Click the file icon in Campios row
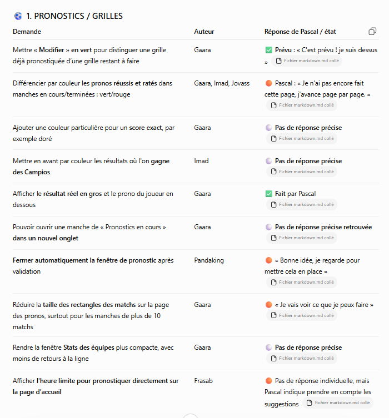 point(273,172)
